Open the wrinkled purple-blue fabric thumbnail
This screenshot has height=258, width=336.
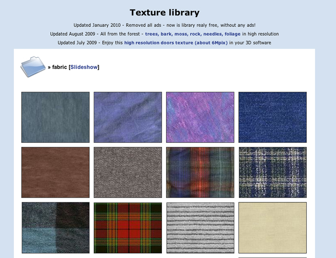[128, 117]
